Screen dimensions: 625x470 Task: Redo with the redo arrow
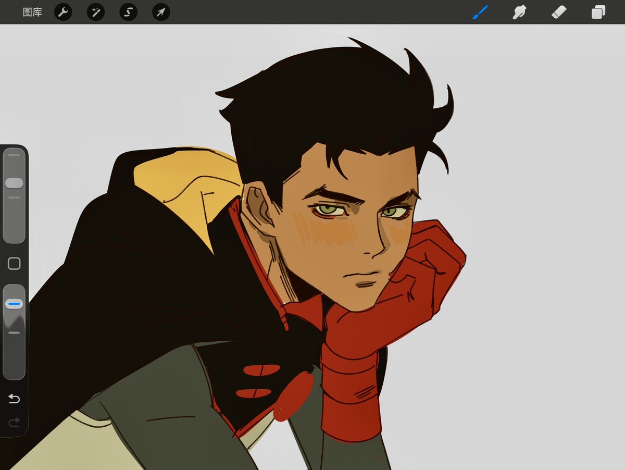(x=14, y=422)
